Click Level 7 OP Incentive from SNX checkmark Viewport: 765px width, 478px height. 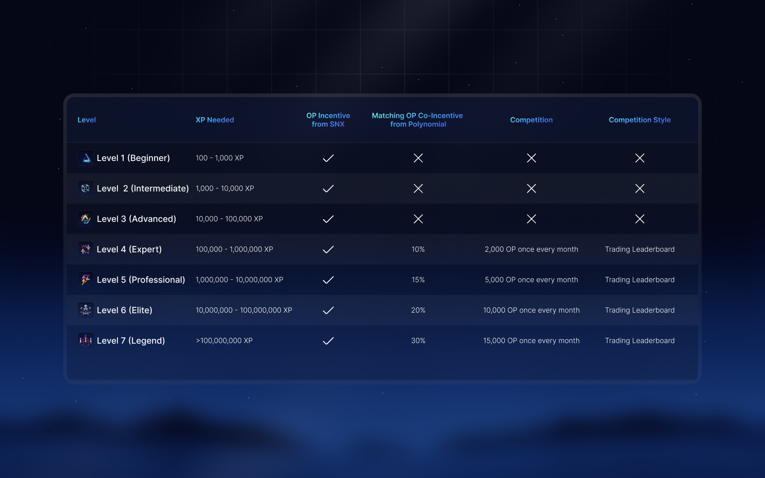(328, 341)
